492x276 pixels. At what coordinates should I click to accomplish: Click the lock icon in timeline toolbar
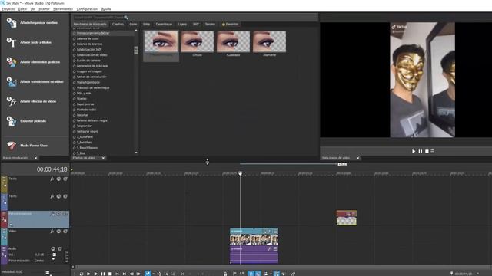[x=225, y=274]
